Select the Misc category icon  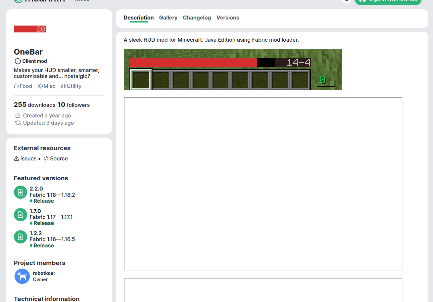(x=40, y=86)
